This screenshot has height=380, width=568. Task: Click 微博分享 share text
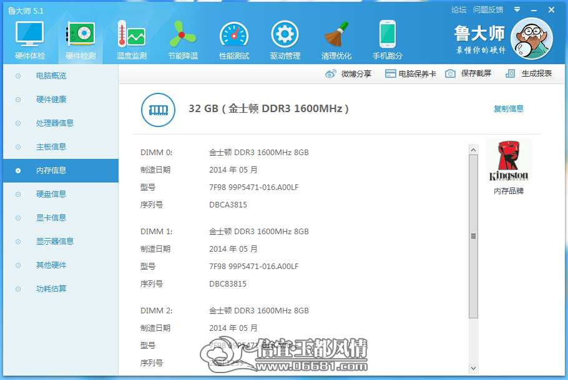pyautogui.click(x=356, y=74)
